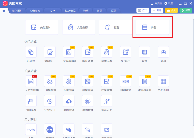Switch to the 贴纸饰品 stickers tab

click(x=70, y=11)
